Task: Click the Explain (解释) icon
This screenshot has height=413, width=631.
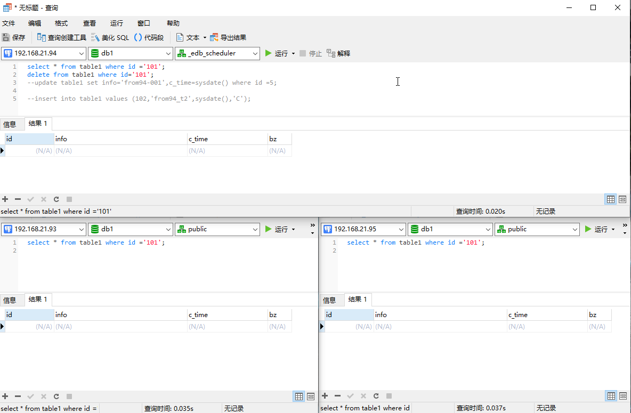Action: [338, 53]
